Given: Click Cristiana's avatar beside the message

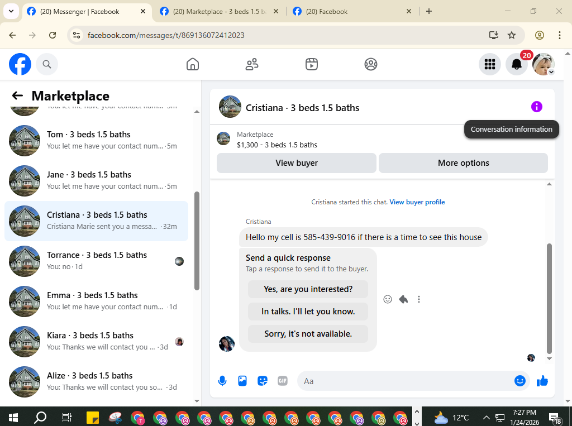Looking at the screenshot, I should (x=227, y=343).
